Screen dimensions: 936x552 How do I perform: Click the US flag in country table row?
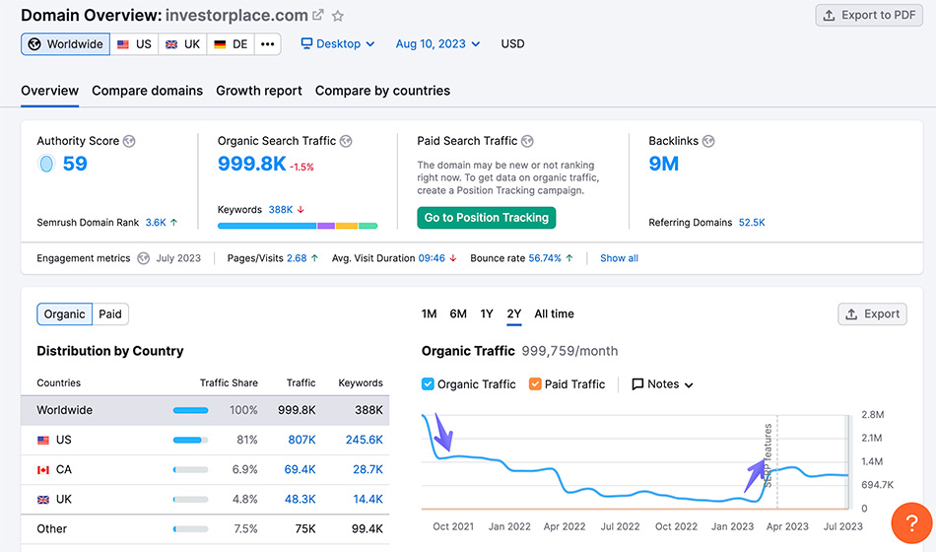point(43,441)
